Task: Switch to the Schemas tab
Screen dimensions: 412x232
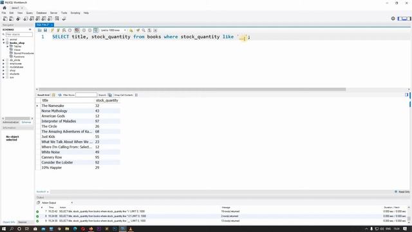Action: click(26, 122)
